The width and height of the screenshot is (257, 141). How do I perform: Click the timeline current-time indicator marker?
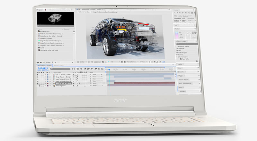point(109,70)
